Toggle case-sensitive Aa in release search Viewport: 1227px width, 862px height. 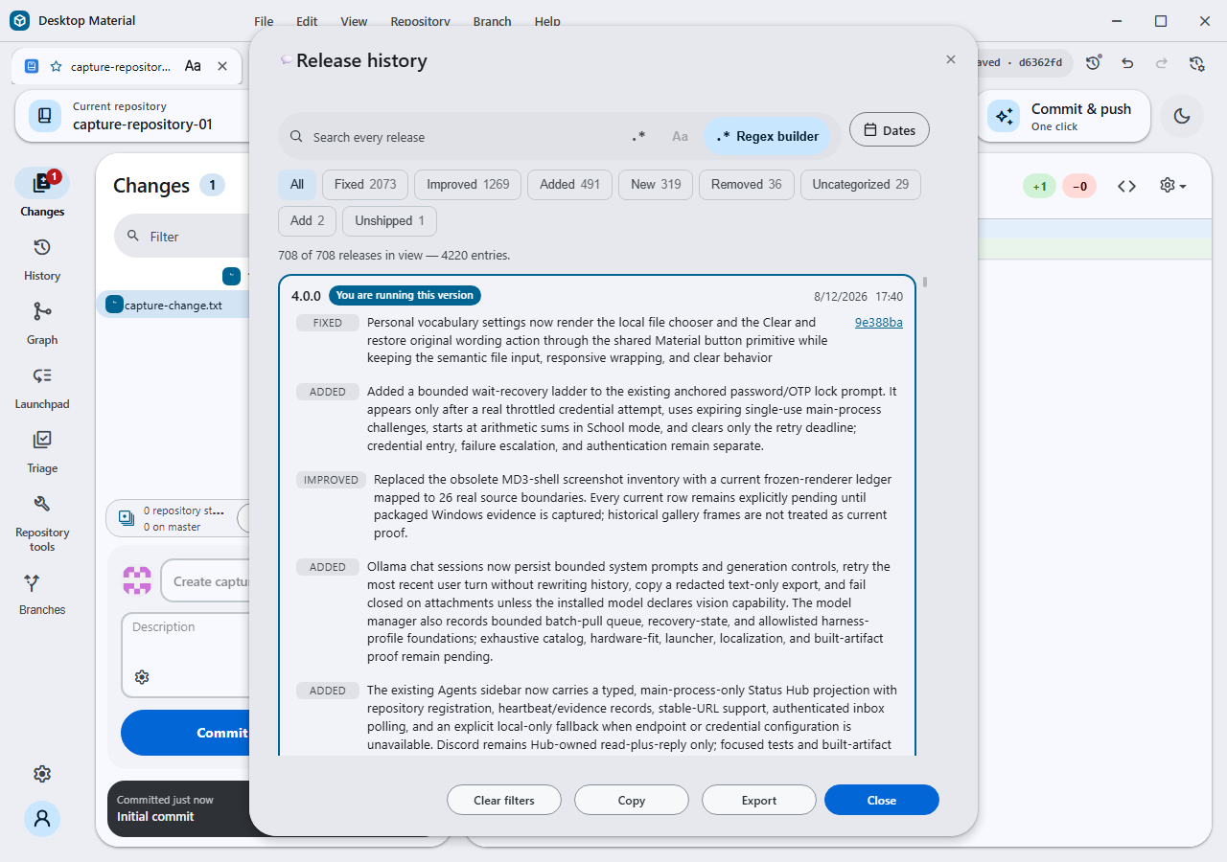coord(680,137)
